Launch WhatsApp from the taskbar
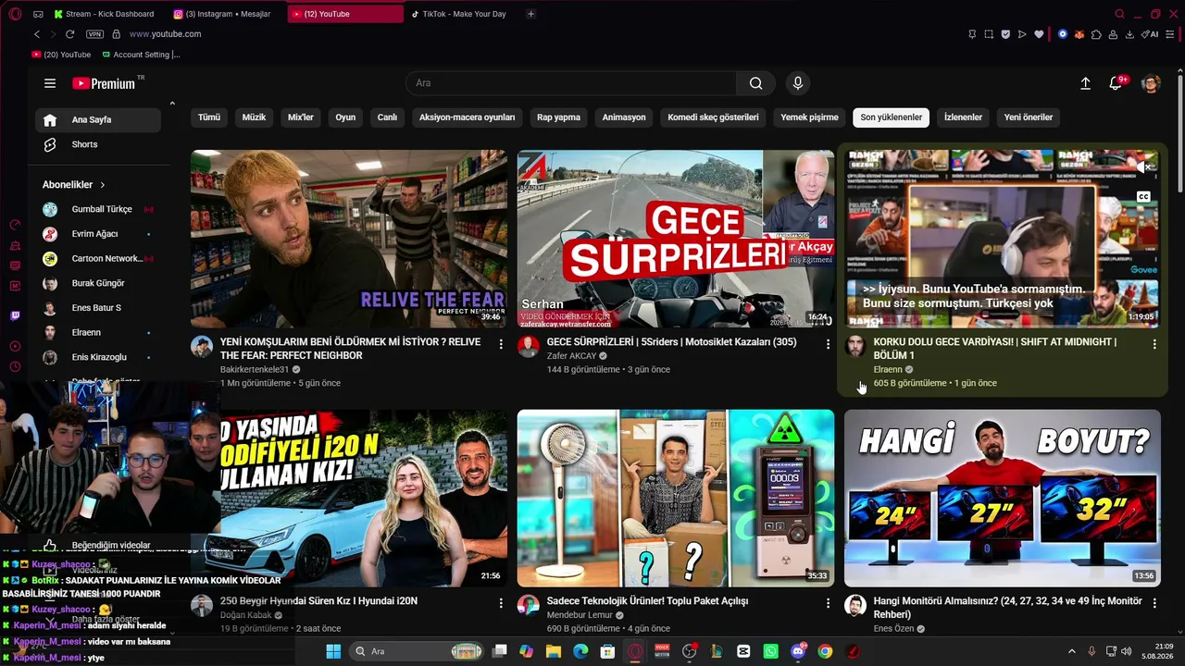Screen dimensions: 1185x666 point(770,651)
